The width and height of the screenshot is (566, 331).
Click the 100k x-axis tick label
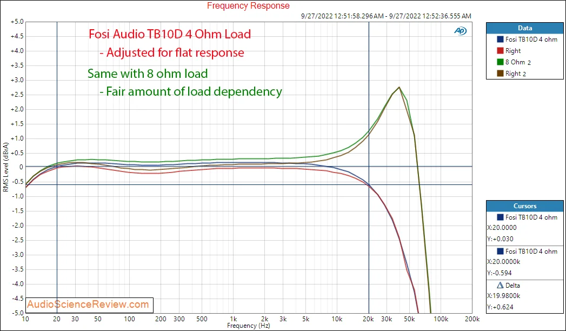click(441, 319)
